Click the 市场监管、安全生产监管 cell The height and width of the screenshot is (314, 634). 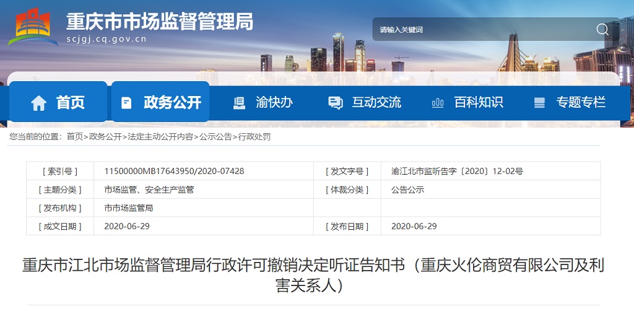pyautogui.click(x=149, y=190)
